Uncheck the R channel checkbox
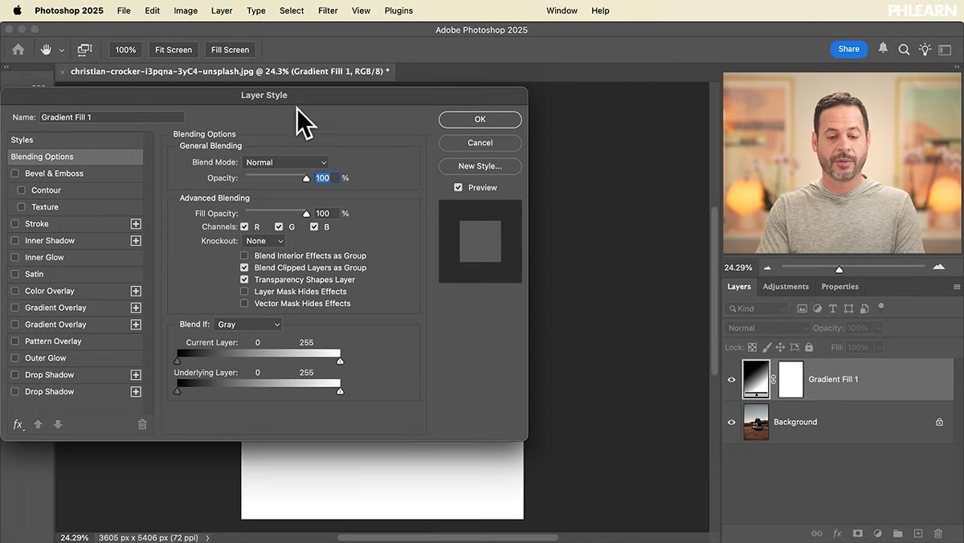 pyautogui.click(x=244, y=227)
